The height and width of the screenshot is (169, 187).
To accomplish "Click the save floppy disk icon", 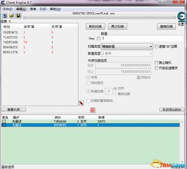I will coord(19,16).
